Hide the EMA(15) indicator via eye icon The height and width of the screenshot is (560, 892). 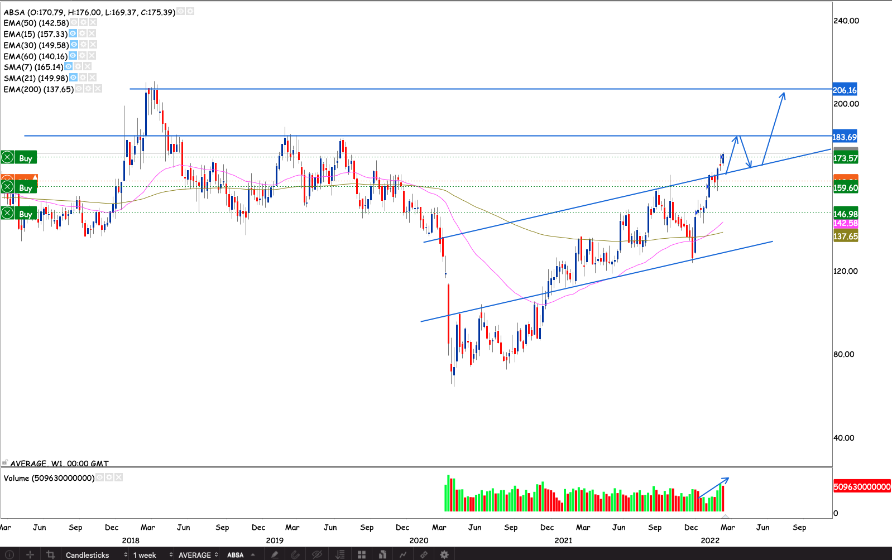73,33
